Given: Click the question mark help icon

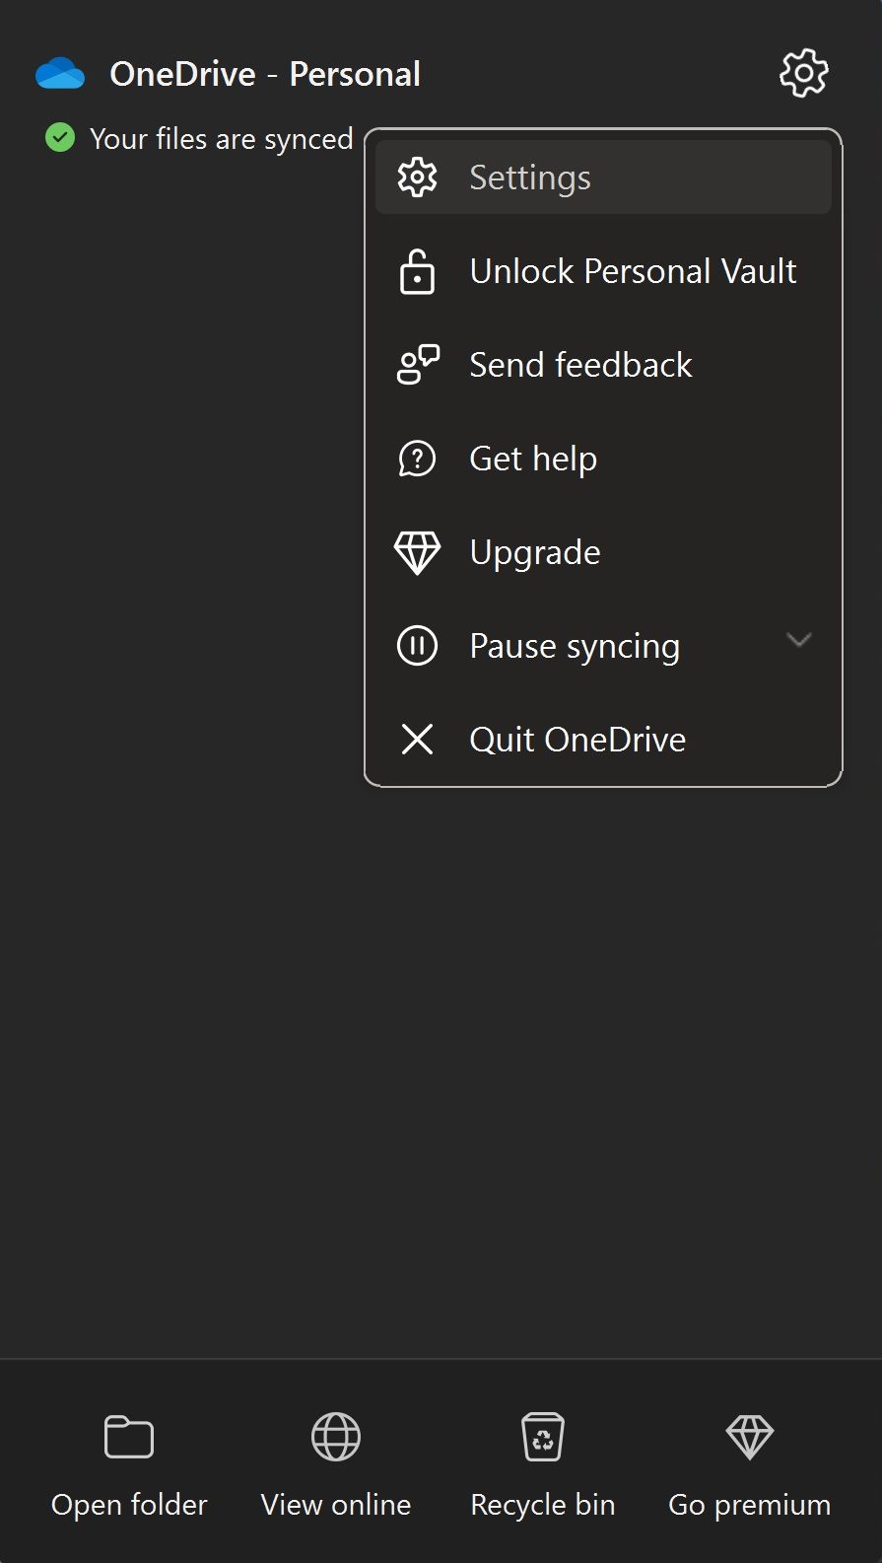Looking at the screenshot, I should 417,459.
